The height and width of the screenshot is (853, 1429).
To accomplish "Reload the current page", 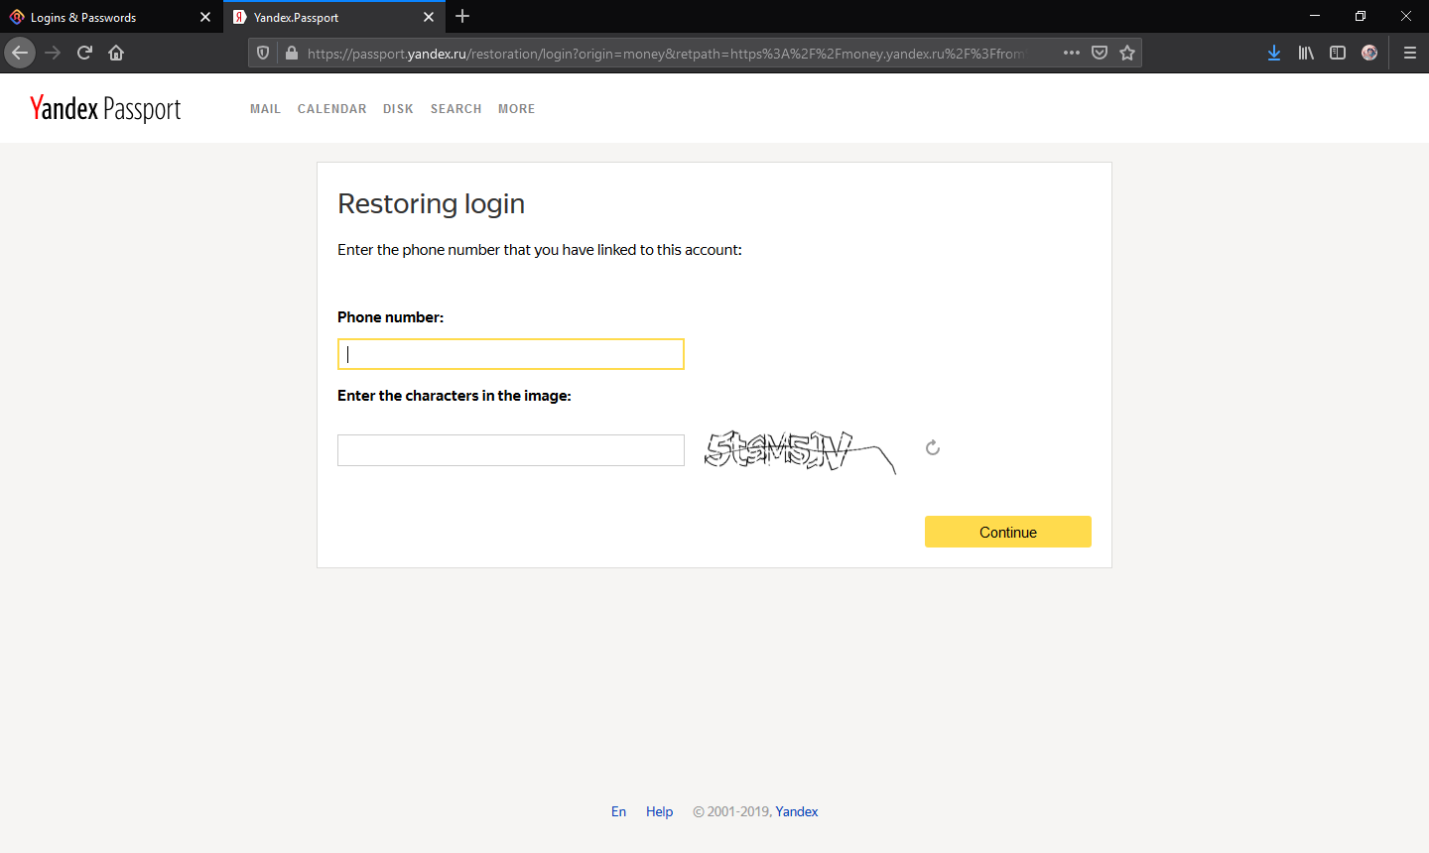I will 84,53.
